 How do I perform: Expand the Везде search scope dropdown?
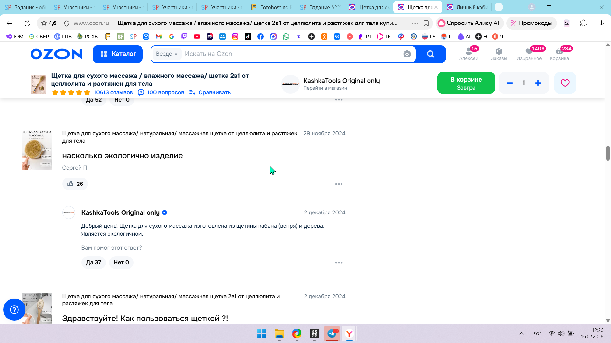click(x=167, y=54)
